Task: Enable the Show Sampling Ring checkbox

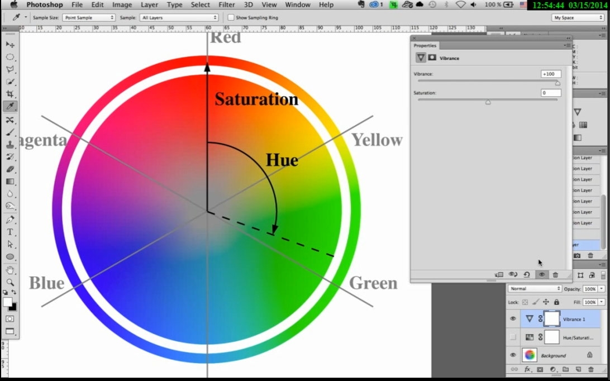Action: tap(231, 17)
